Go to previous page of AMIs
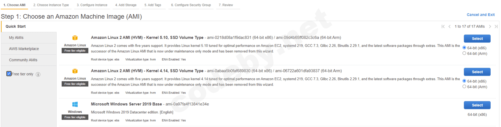 tap(450, 27)
